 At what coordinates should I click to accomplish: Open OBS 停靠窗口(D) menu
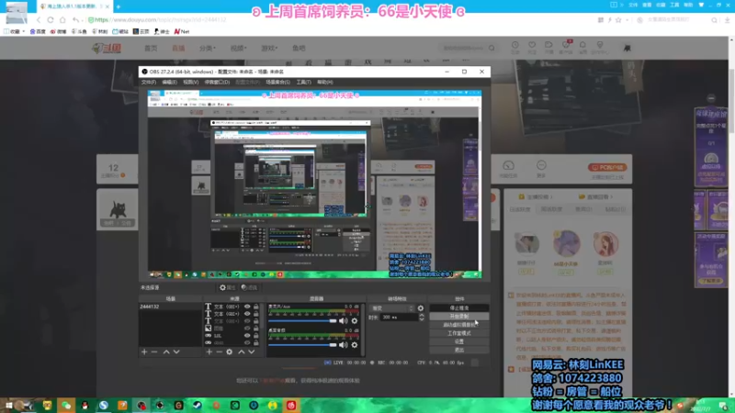pos(217,82)
